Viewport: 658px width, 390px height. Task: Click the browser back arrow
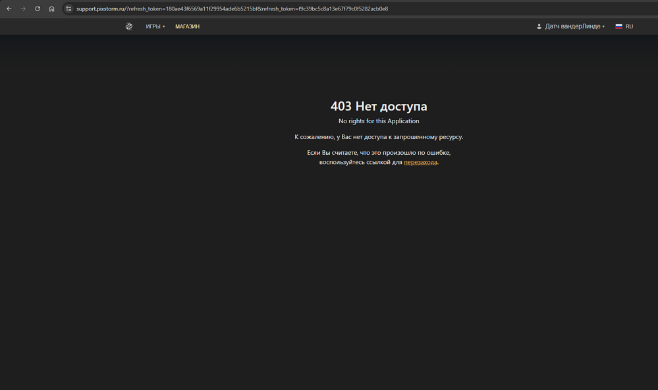pos(9,9)
